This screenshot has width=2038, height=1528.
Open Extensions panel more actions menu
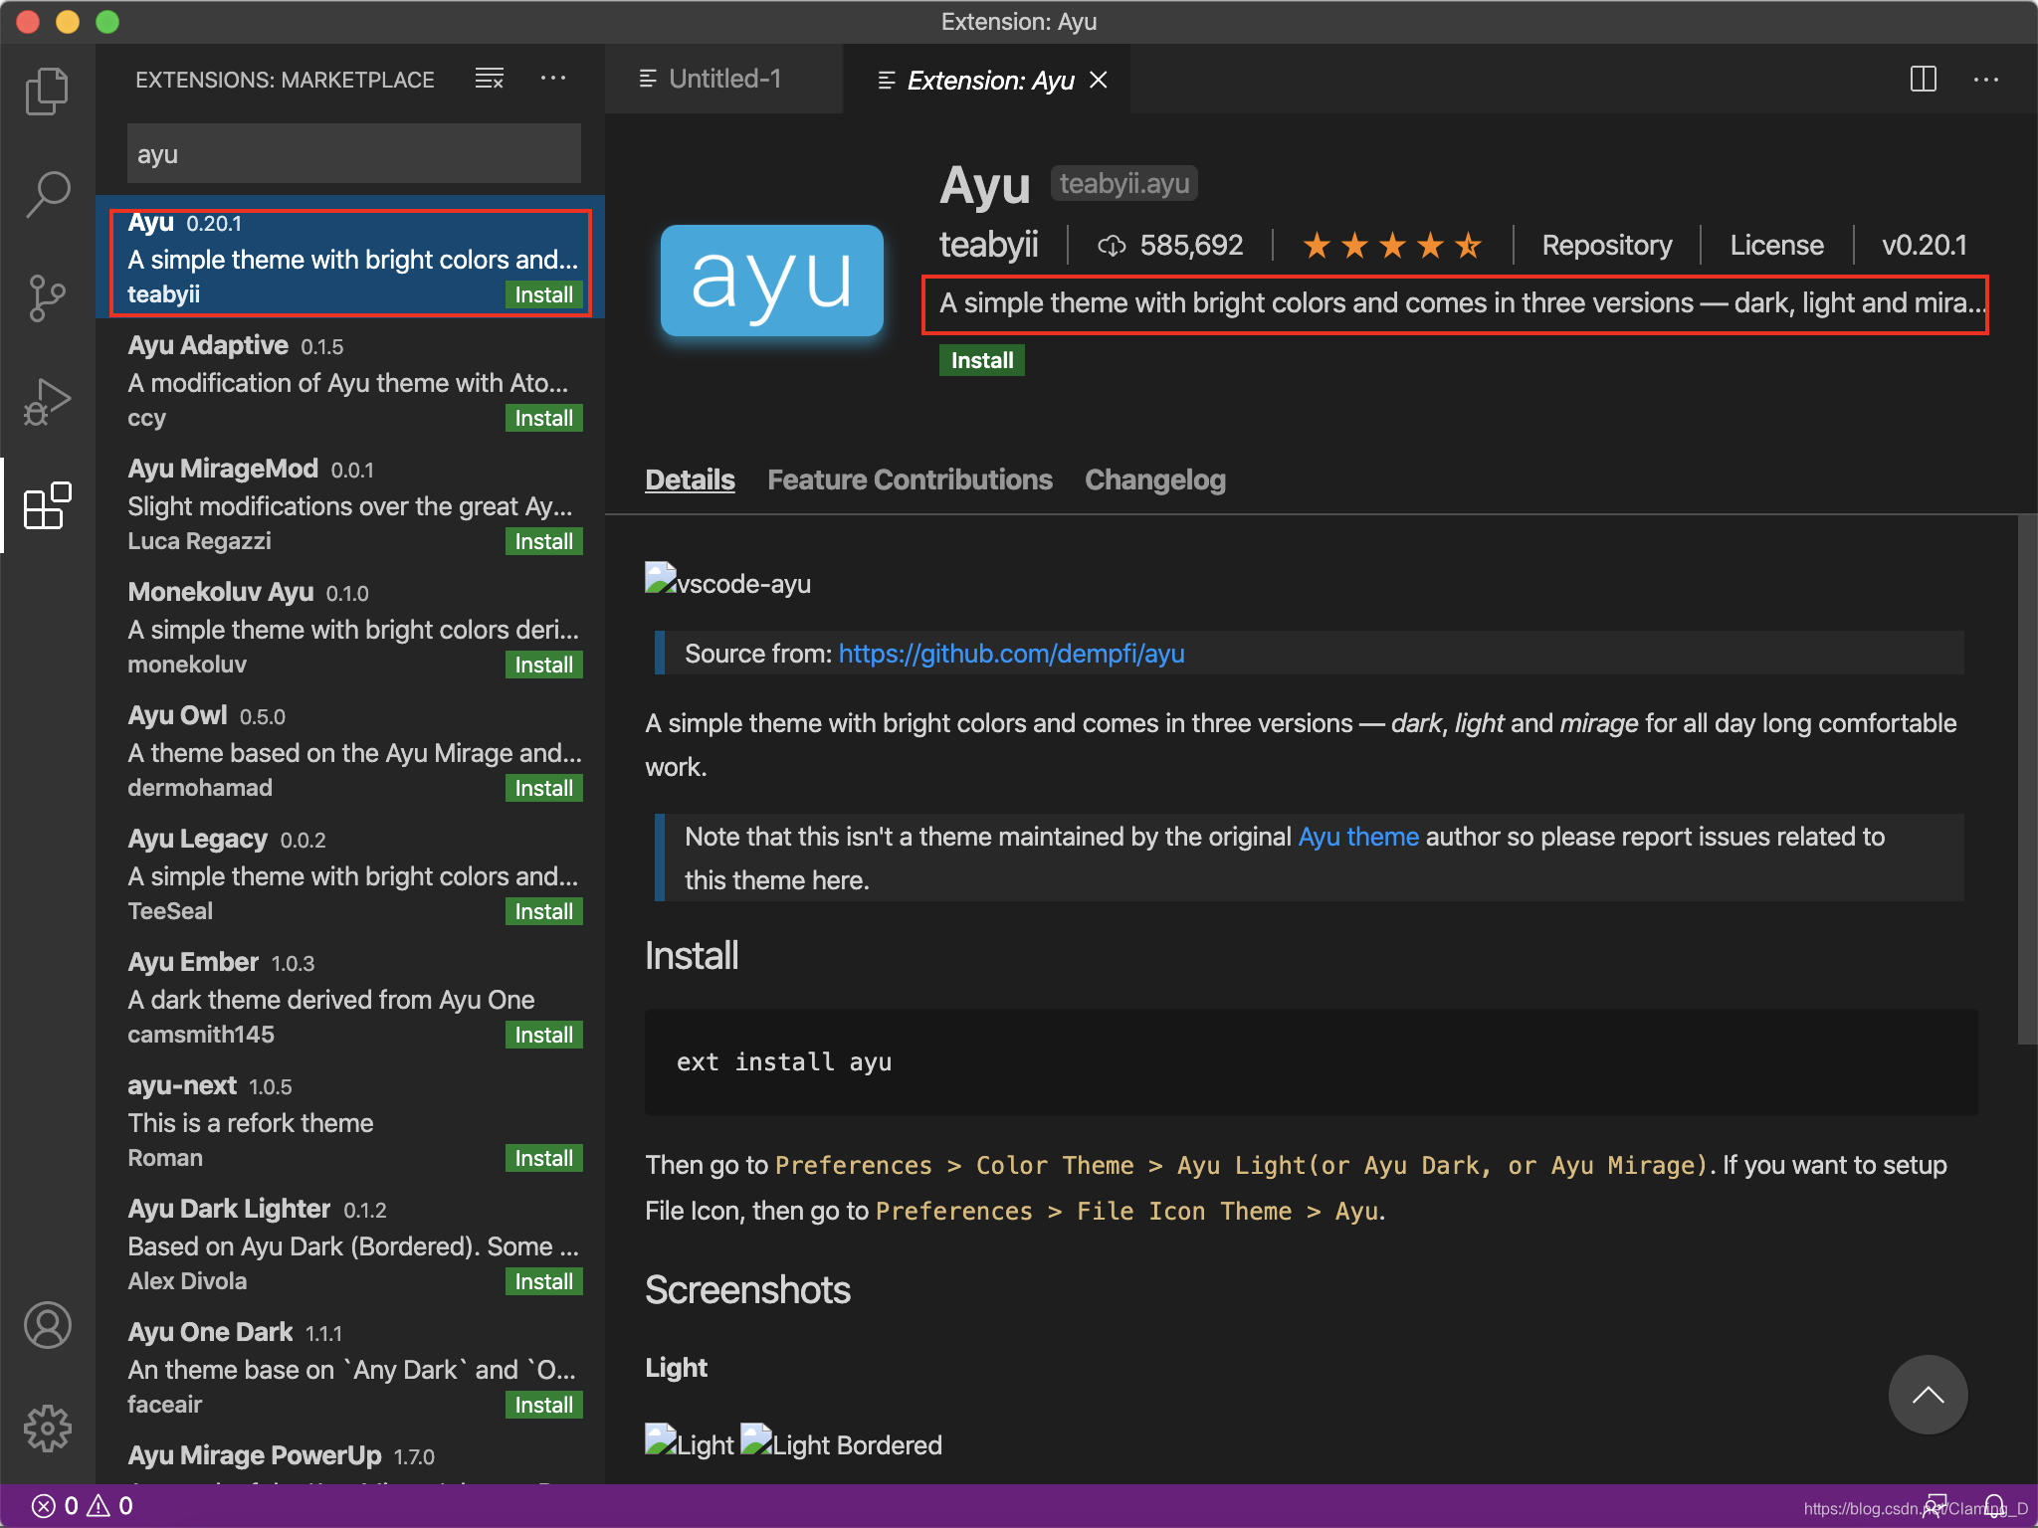(553, 79)
